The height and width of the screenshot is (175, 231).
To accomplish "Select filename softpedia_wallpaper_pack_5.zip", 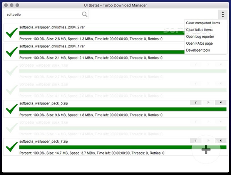I will tap(44, 103).
